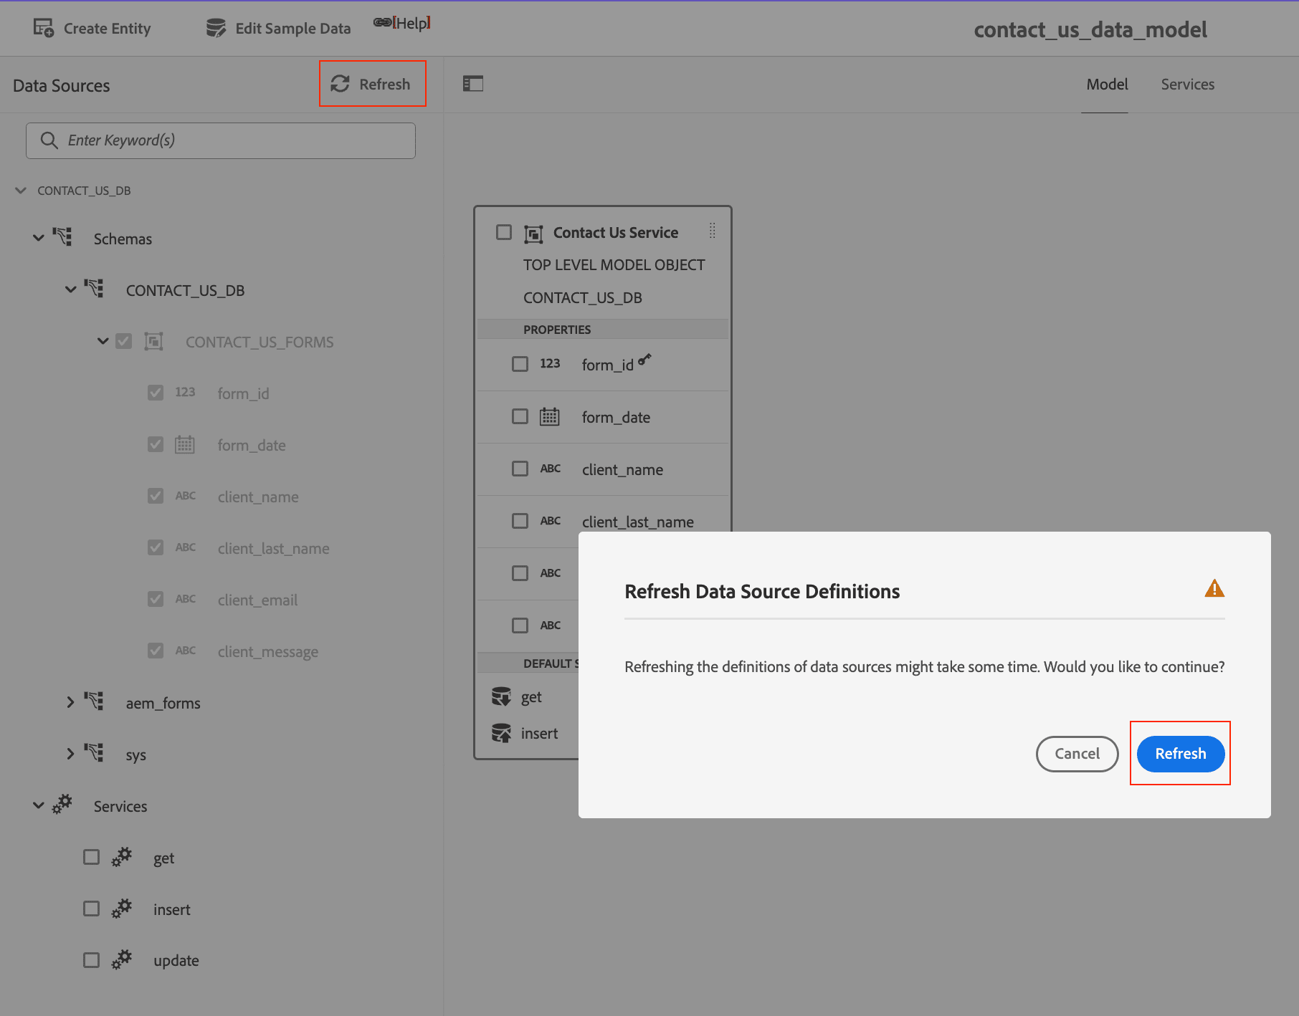The height and width of the screenshot is (1016, 1299).
Task: Click the ABC type icon beside client_name in model
Action: (x=550, y=469)
